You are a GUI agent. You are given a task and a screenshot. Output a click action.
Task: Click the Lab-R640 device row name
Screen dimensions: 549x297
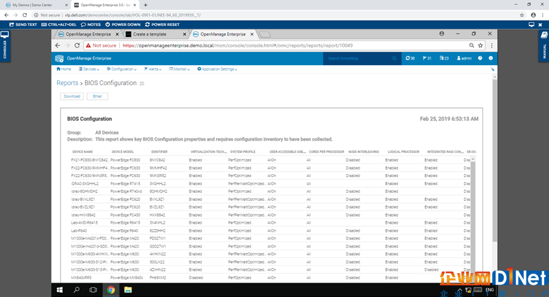(x=79, y=231)
